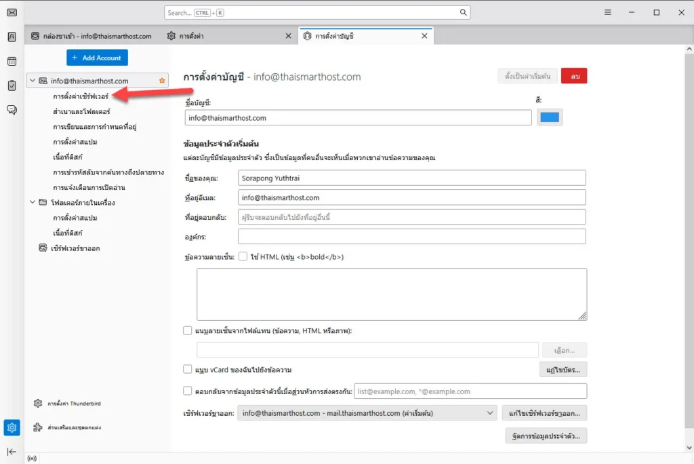The height and width of the screenshot is (464, 694).
Task: Open account การตั้งค่าสแปม under info@thaismarthost.com
Action: coord(75,142)
